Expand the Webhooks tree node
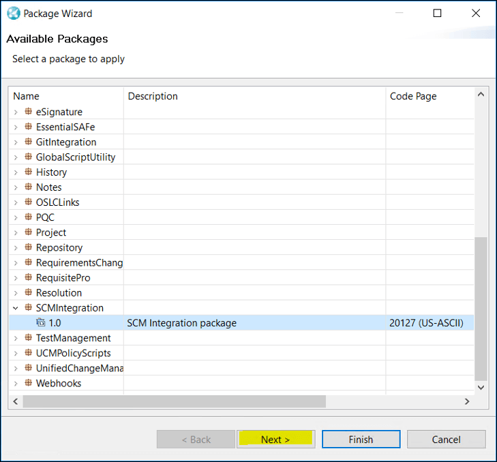The image size is (497, 462). tap(16, 384)
